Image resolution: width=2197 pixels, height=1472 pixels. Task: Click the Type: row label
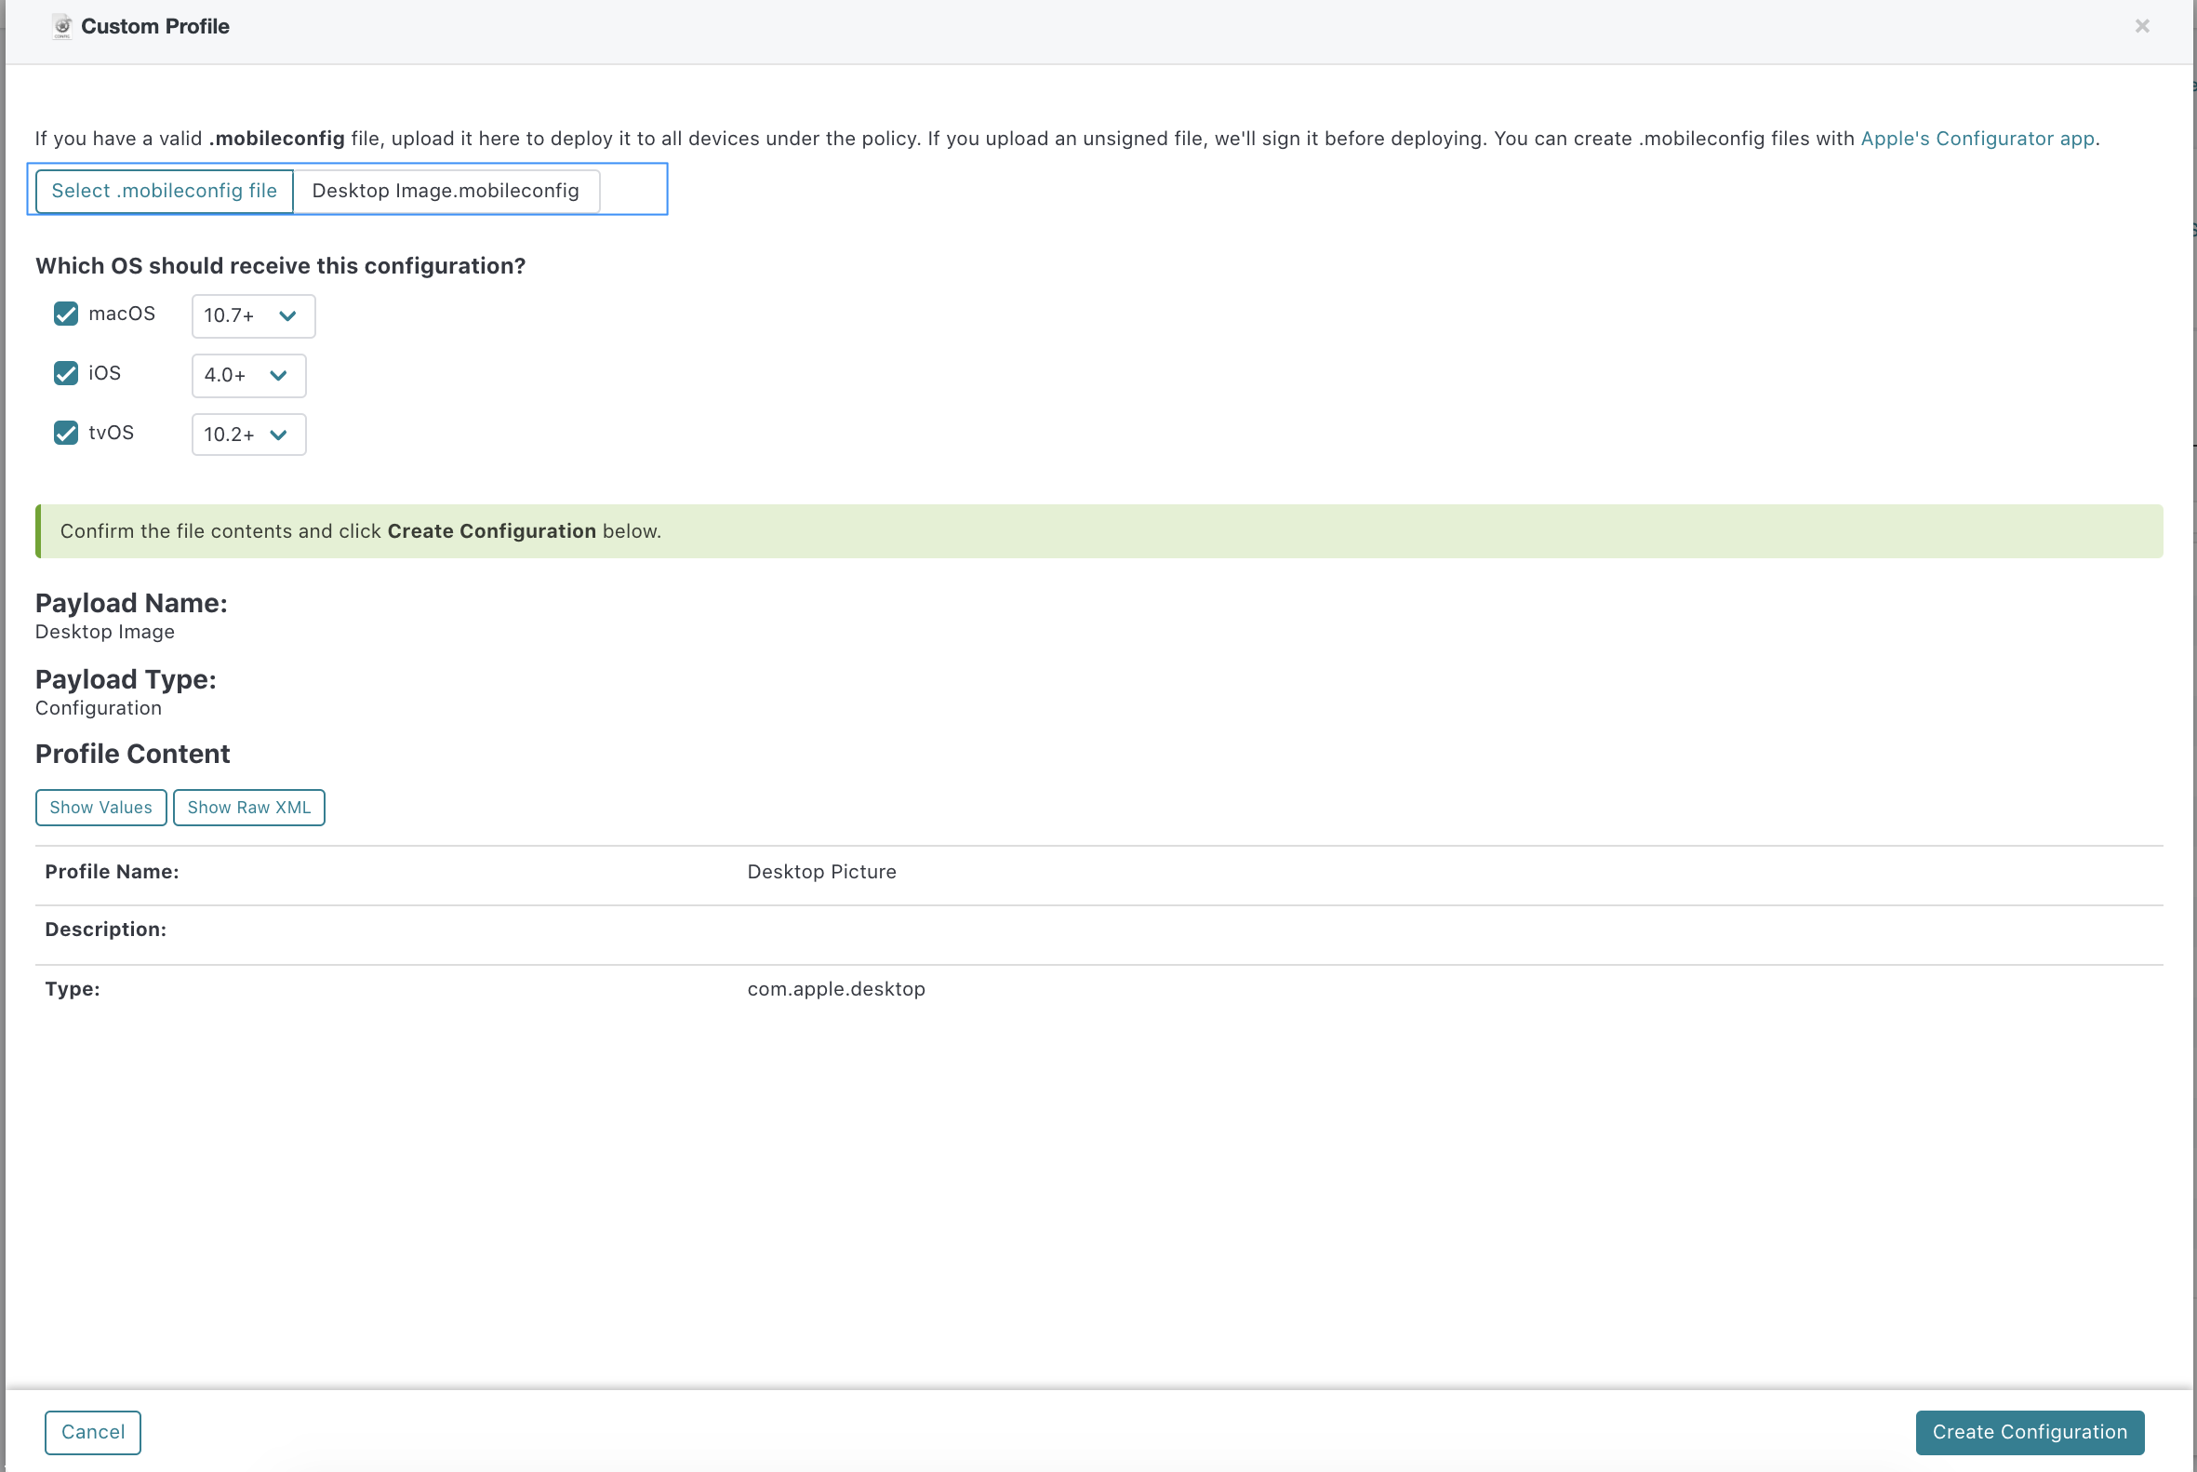point(73,989)
